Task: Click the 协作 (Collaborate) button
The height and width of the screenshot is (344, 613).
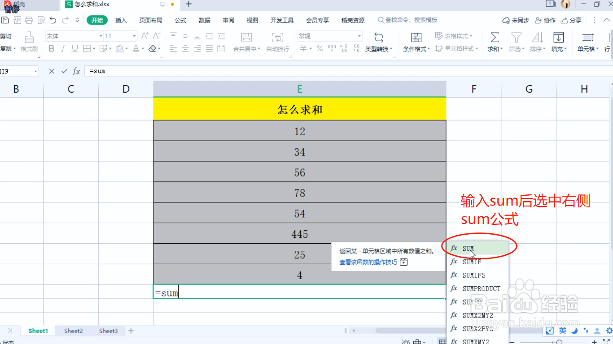Action: pos(545,20)
